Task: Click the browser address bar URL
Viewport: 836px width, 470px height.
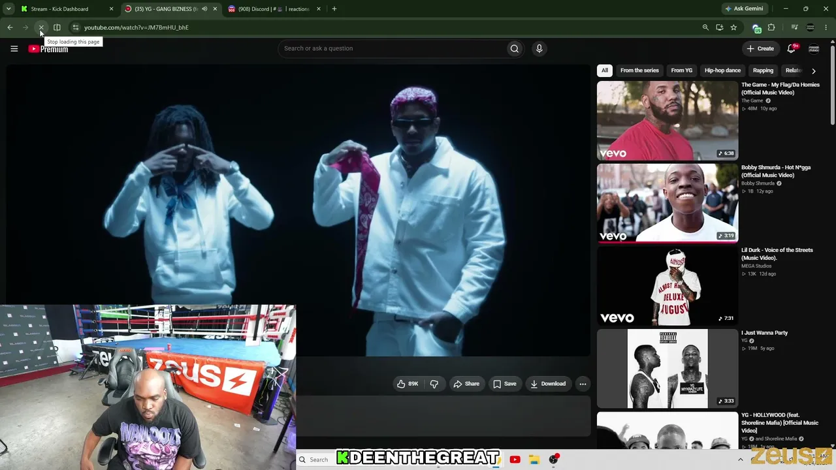Action: coord(137,27)
